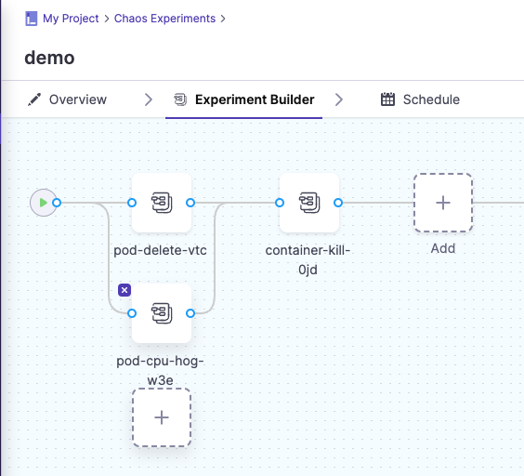The image size is (524, 476).
Task: Click the input port of container-kill node
Action: click(280, 203)
